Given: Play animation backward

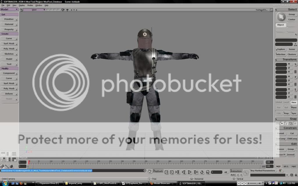Looking at the screenshot, I should click(x=184, y=172).
